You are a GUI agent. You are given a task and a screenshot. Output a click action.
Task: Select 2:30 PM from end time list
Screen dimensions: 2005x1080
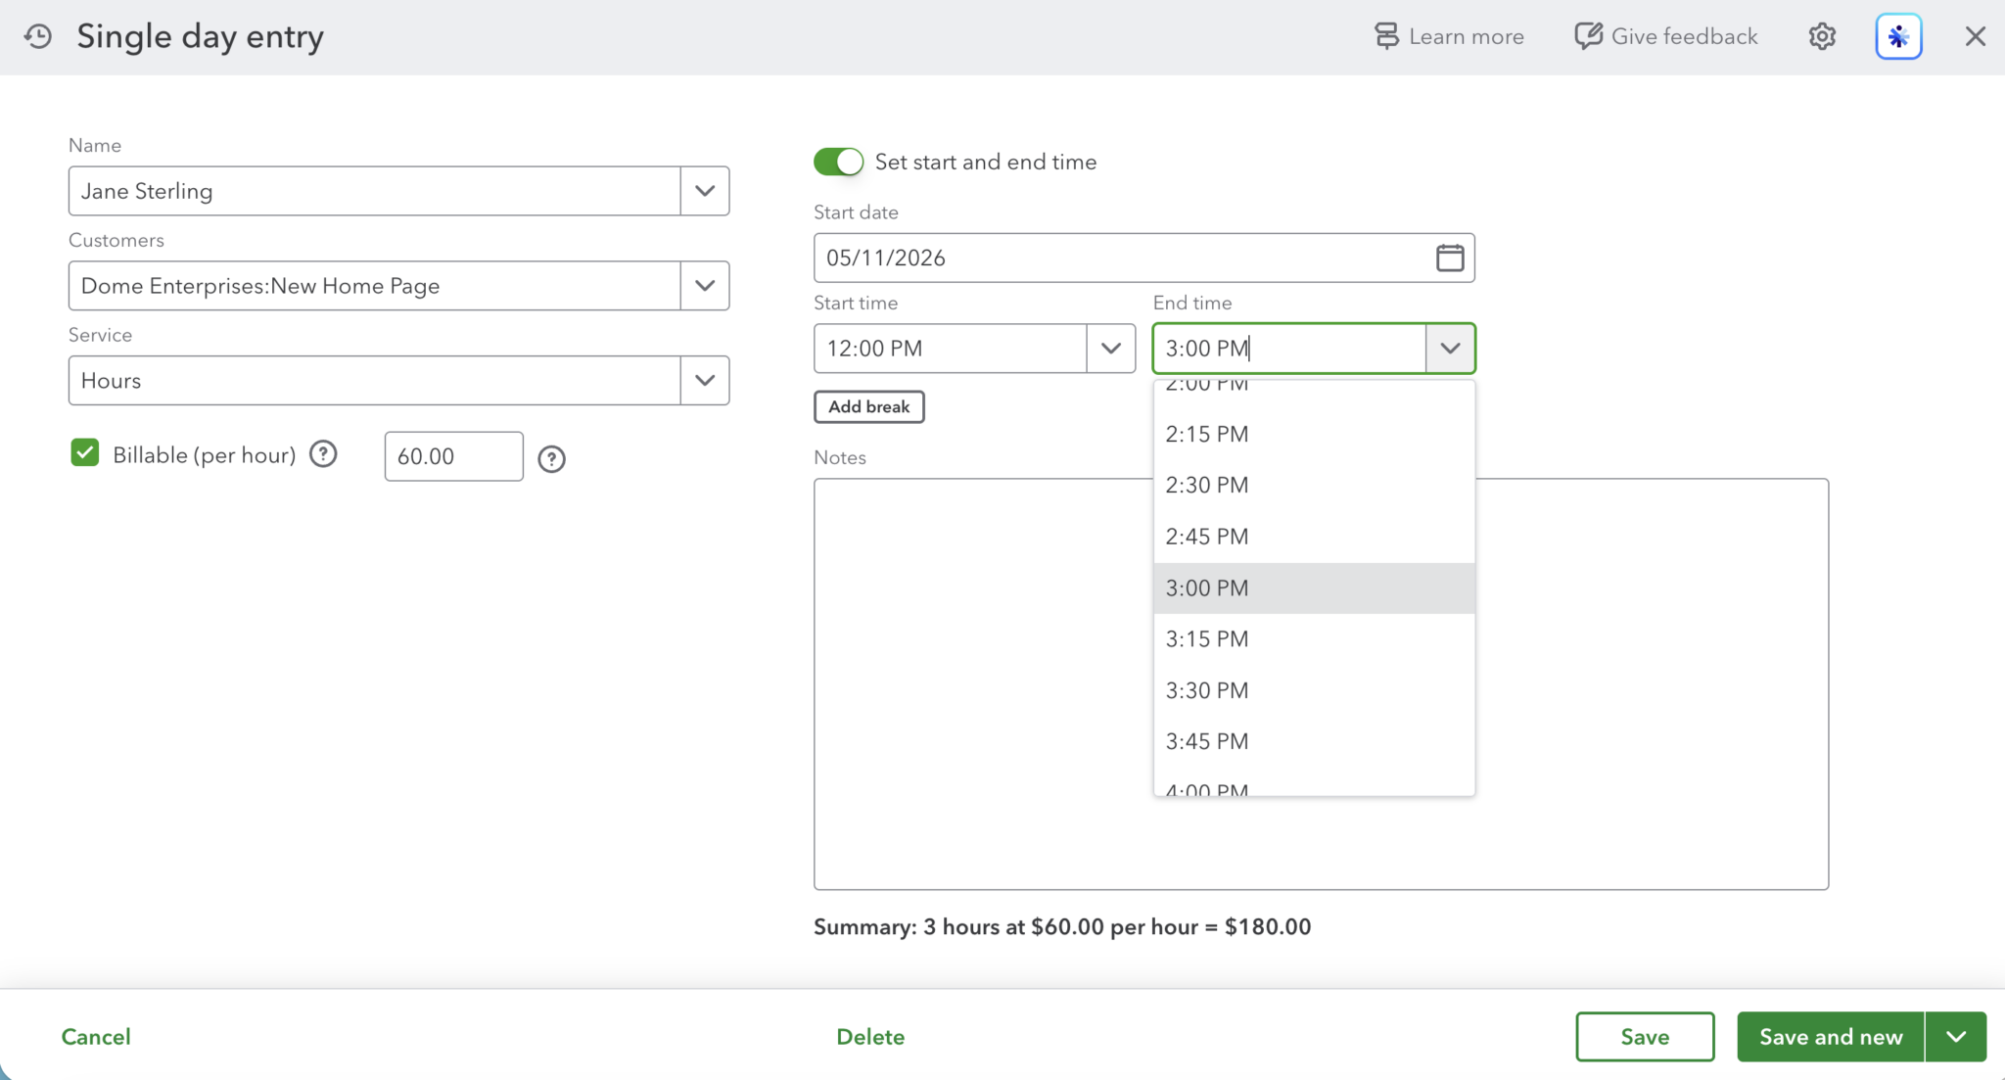coord(1314,485)
